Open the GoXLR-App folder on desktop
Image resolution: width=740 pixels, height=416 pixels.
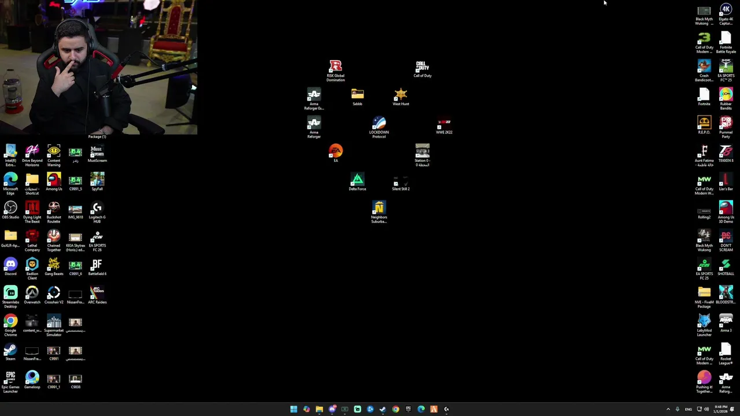tap(10, 239)
